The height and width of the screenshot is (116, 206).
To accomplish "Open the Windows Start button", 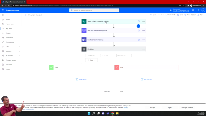I will tap(89, 113).
